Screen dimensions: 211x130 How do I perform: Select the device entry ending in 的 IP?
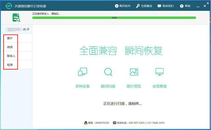point(17,29)
